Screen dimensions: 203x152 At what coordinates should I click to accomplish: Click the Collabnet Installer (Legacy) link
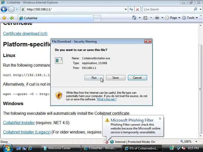pyautogui.click(x=27, y=132)
